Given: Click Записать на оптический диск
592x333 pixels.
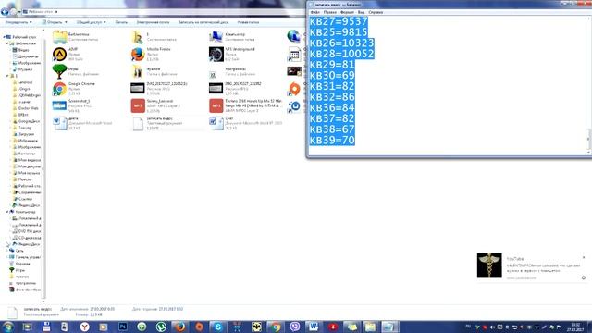Looking at the screenshot, I should click(x=203, y=22).
